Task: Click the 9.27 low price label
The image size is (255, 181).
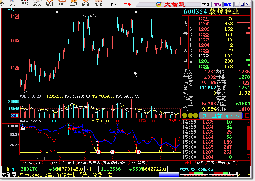Action: tap(33, 89)
